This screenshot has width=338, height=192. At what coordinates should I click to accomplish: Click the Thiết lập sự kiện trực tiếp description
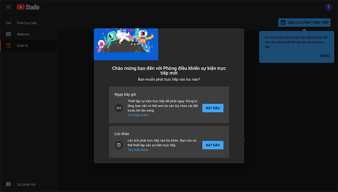point(163,105)
